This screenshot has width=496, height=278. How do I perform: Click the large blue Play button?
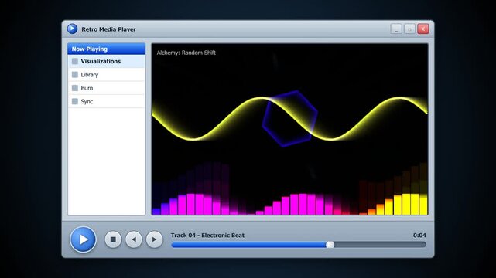tap(83, 239)
